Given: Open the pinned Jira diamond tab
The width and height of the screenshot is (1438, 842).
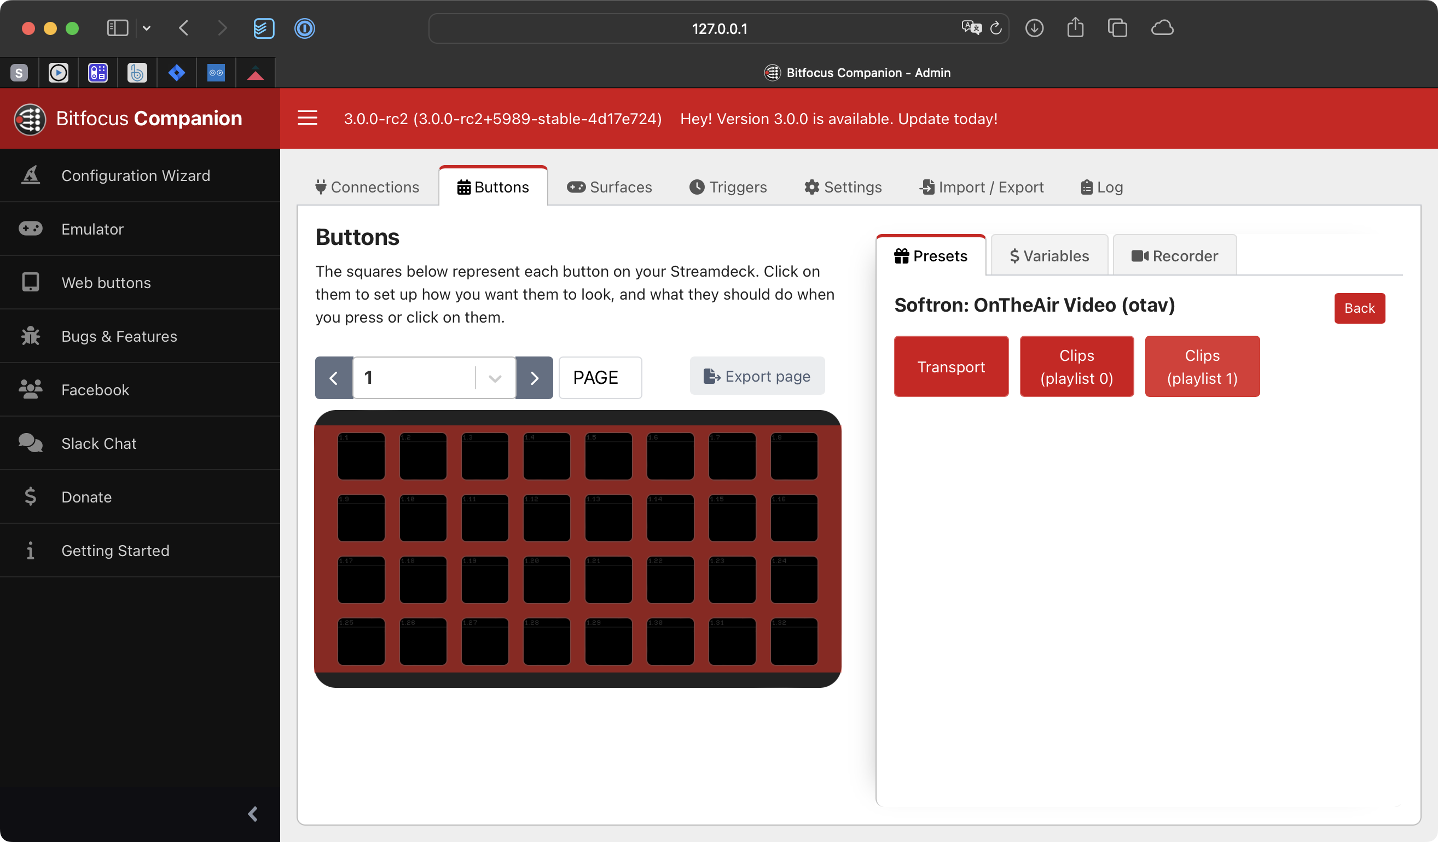Looking at the screenshot, I should pos(177,73).
